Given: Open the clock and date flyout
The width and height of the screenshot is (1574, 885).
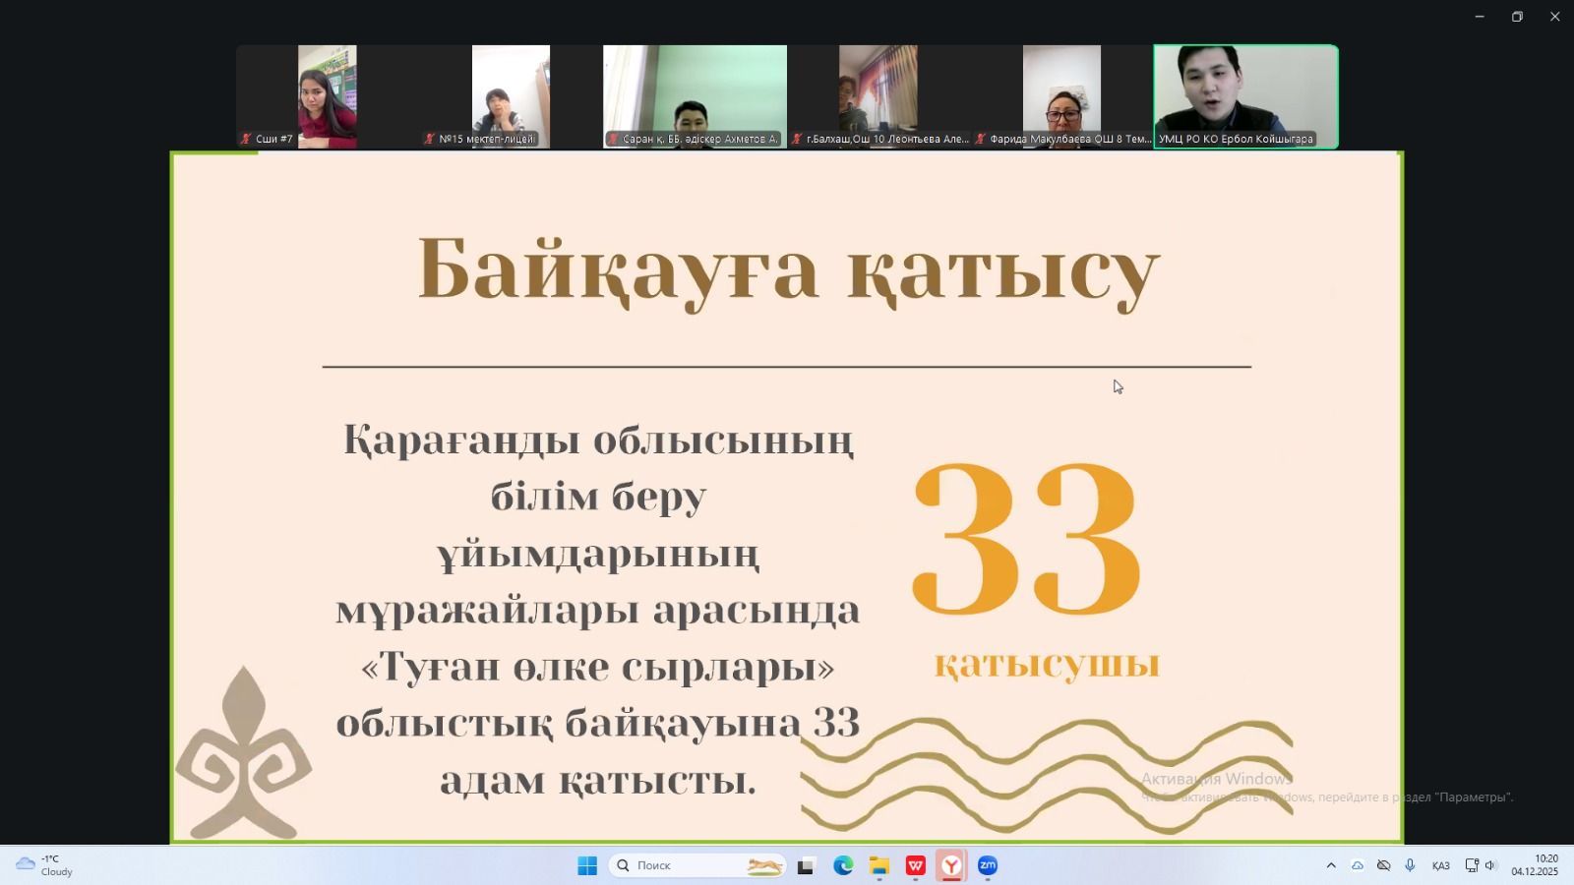Looking at the screenshot, I should [1535, 865].
